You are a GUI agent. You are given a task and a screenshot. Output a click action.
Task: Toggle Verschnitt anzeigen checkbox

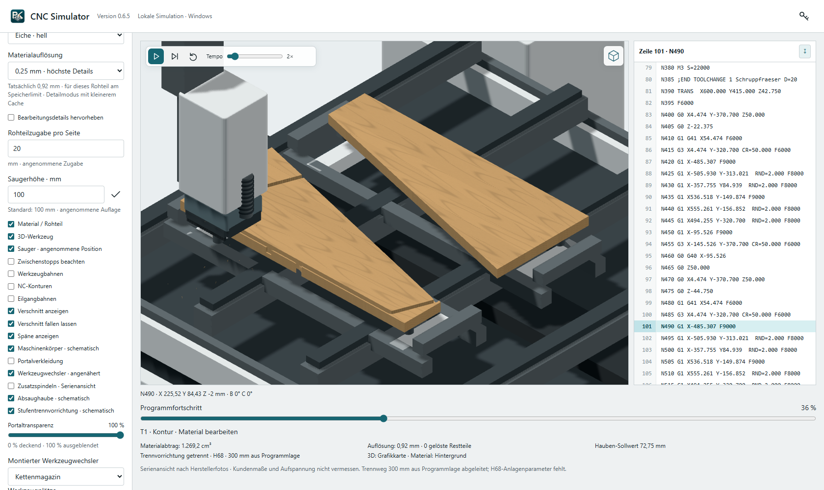11,311
